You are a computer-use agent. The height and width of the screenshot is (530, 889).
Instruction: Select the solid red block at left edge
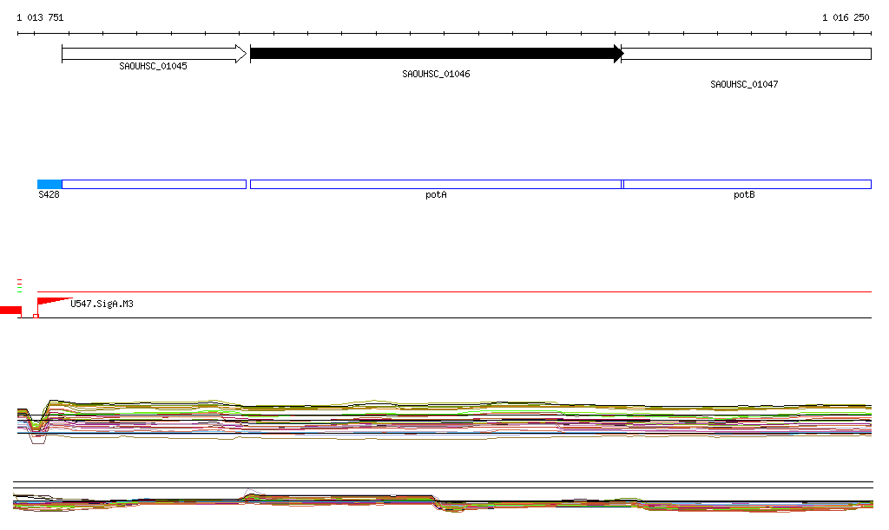(10, 311)
